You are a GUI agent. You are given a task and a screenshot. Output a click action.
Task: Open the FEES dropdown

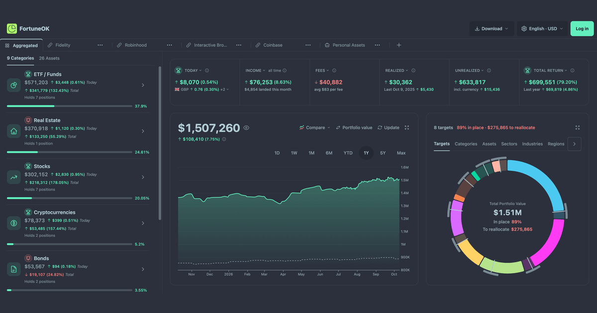(322, 71)
